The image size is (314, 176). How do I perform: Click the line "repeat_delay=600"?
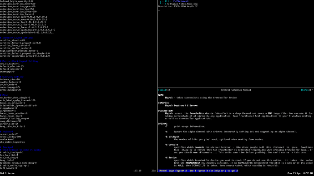[x=10, y=137]
